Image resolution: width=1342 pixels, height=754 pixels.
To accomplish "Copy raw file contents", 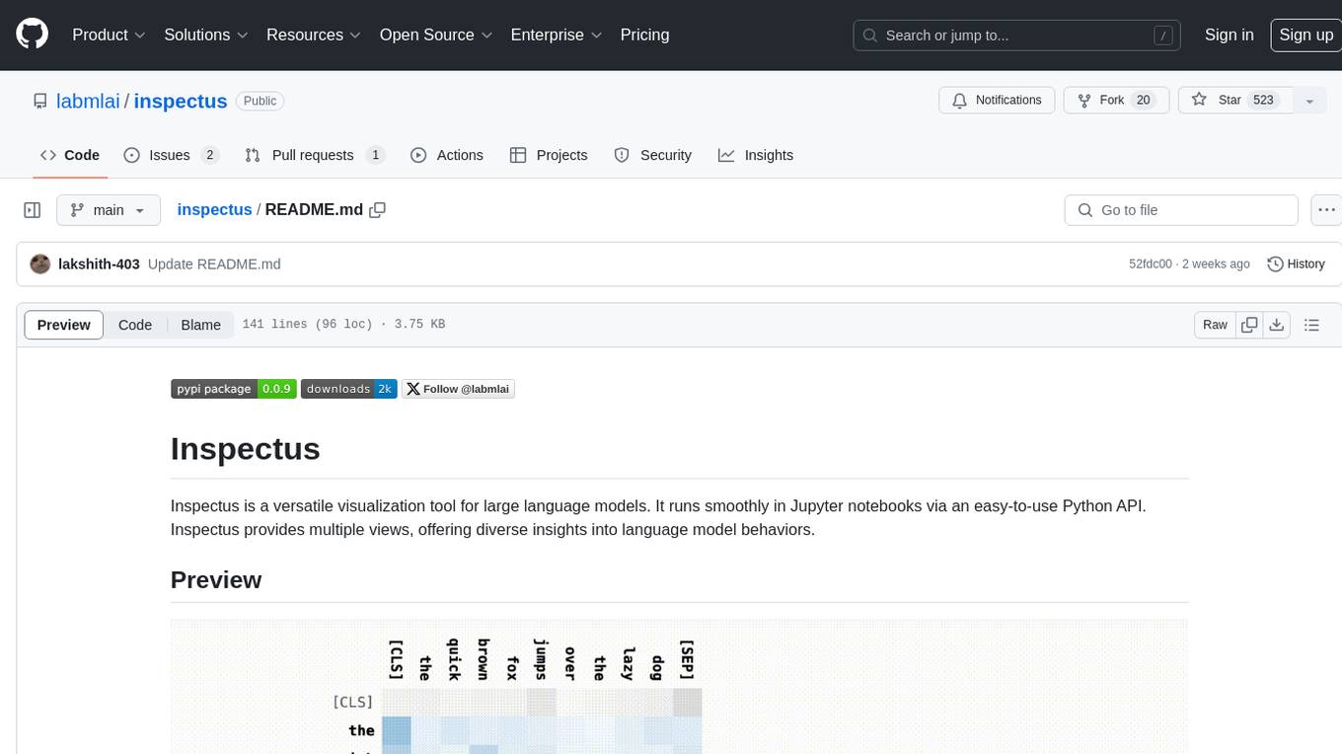I will [x=1249, y=325].
